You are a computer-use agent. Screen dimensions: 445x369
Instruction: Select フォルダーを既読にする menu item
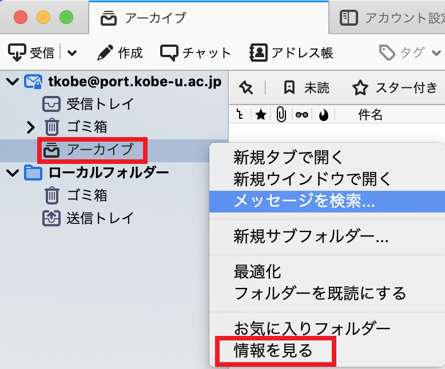pyautogui.click(x=327, y=294)
